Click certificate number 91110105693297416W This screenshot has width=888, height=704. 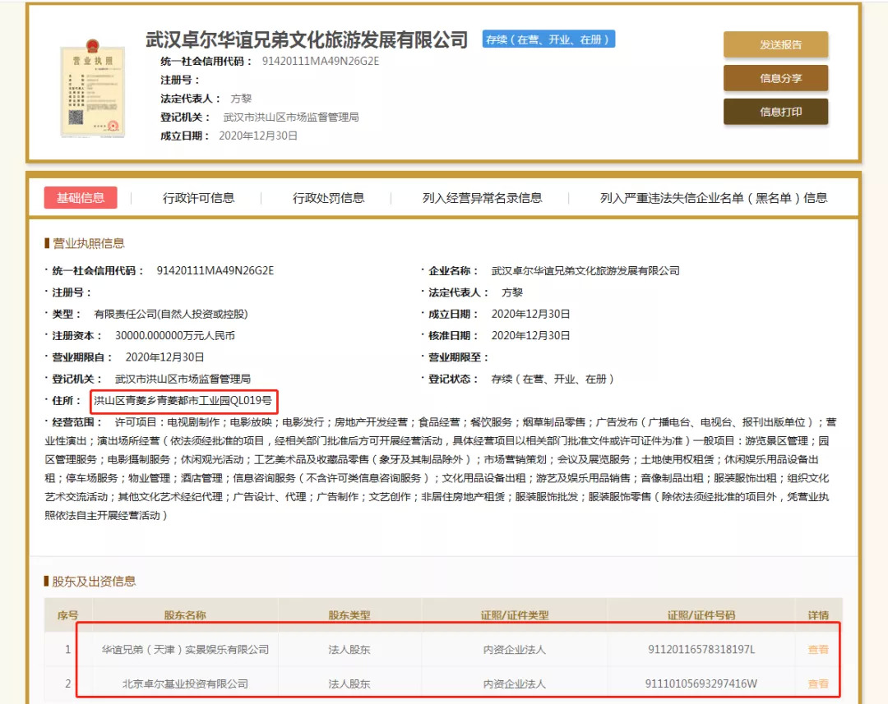pos(701,683)
